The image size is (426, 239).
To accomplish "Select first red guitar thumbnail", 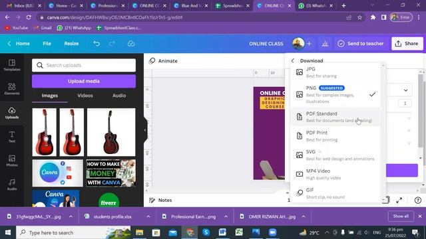I will point(45,132).
